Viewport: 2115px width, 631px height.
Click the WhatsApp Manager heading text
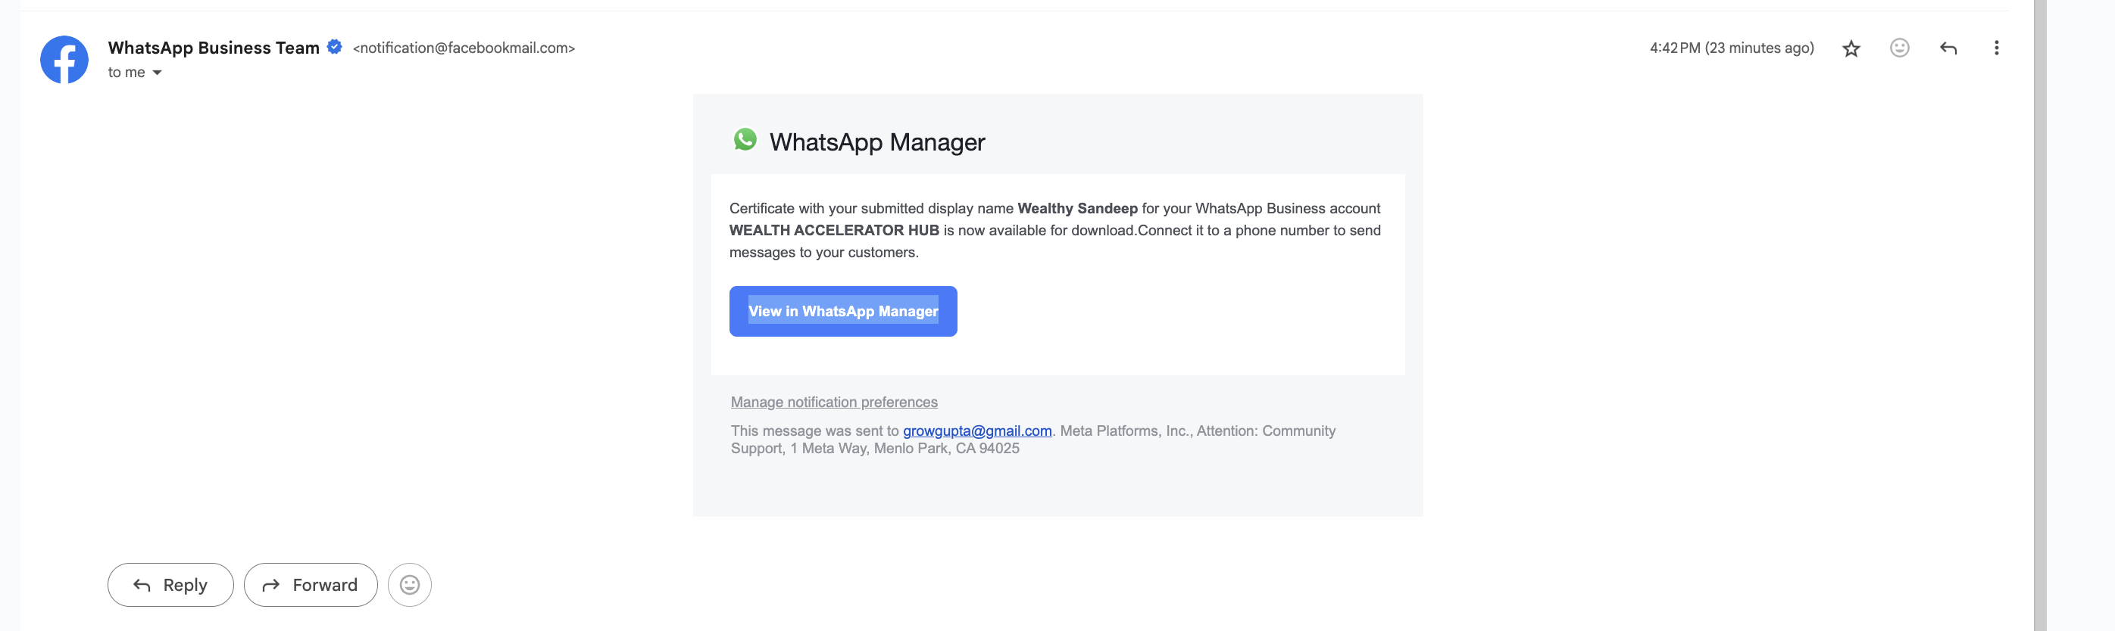877,142
